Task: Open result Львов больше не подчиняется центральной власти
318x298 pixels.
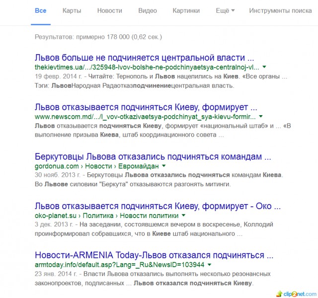Action: [145, 58]
